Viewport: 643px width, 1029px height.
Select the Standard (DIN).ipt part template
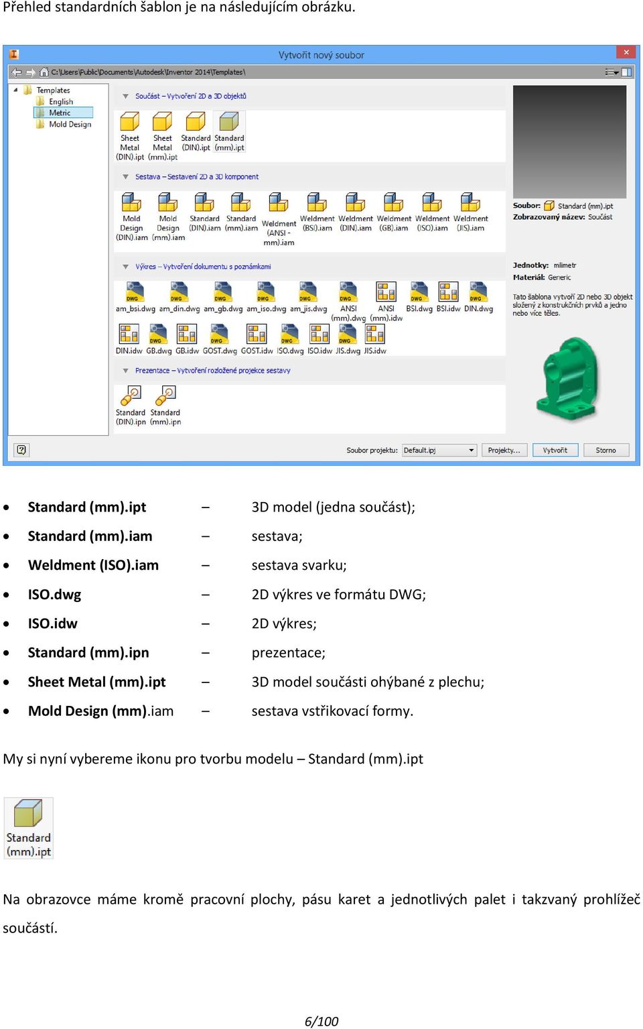coord(196,132)
